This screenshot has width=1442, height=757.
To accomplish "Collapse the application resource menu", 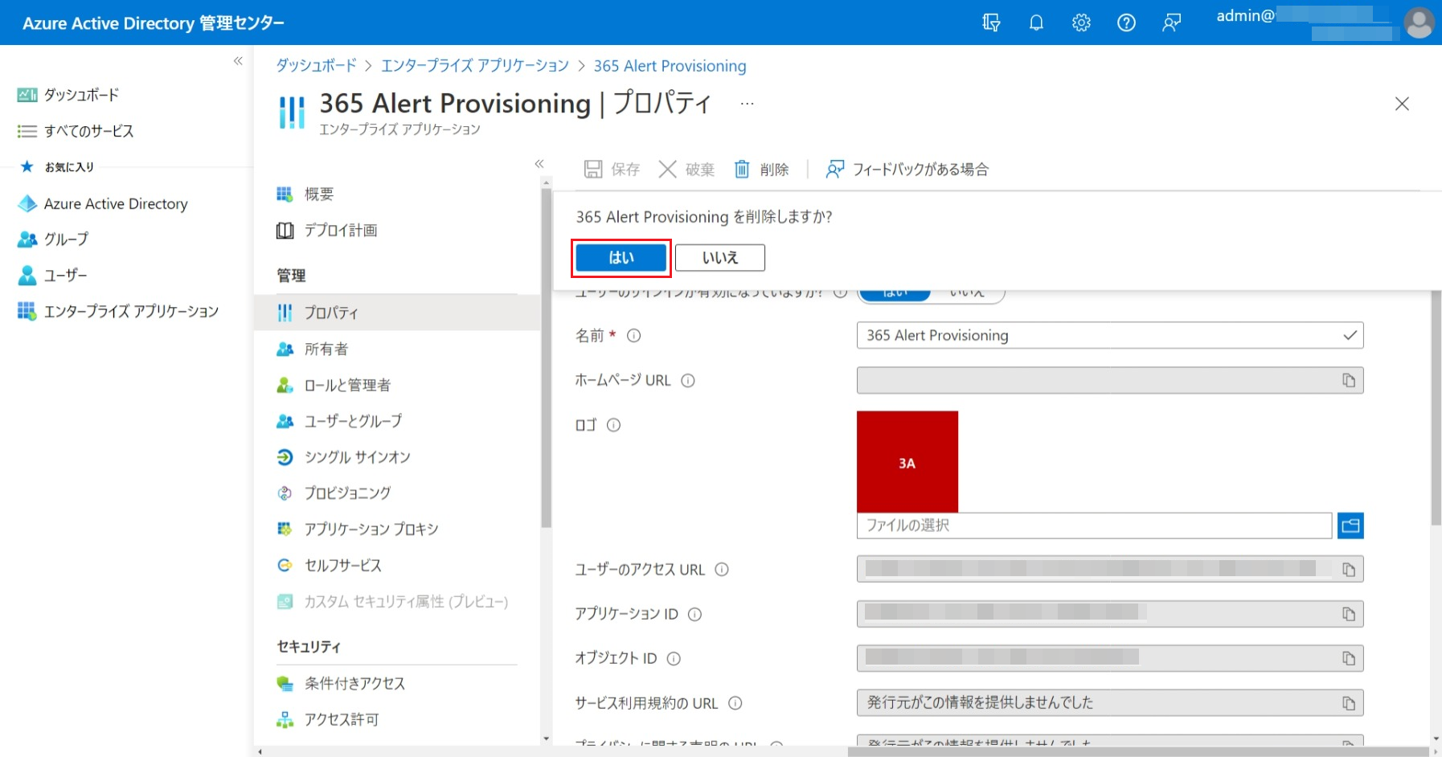I will (x=539, y=164).
